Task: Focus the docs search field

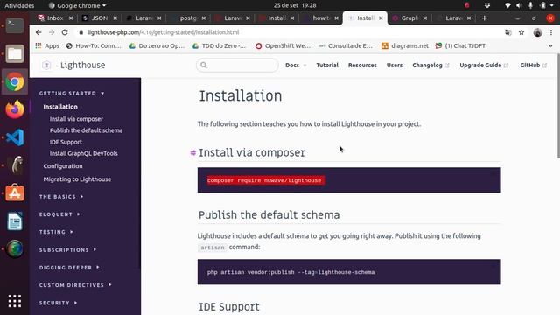Action: [x=237, y=65]
